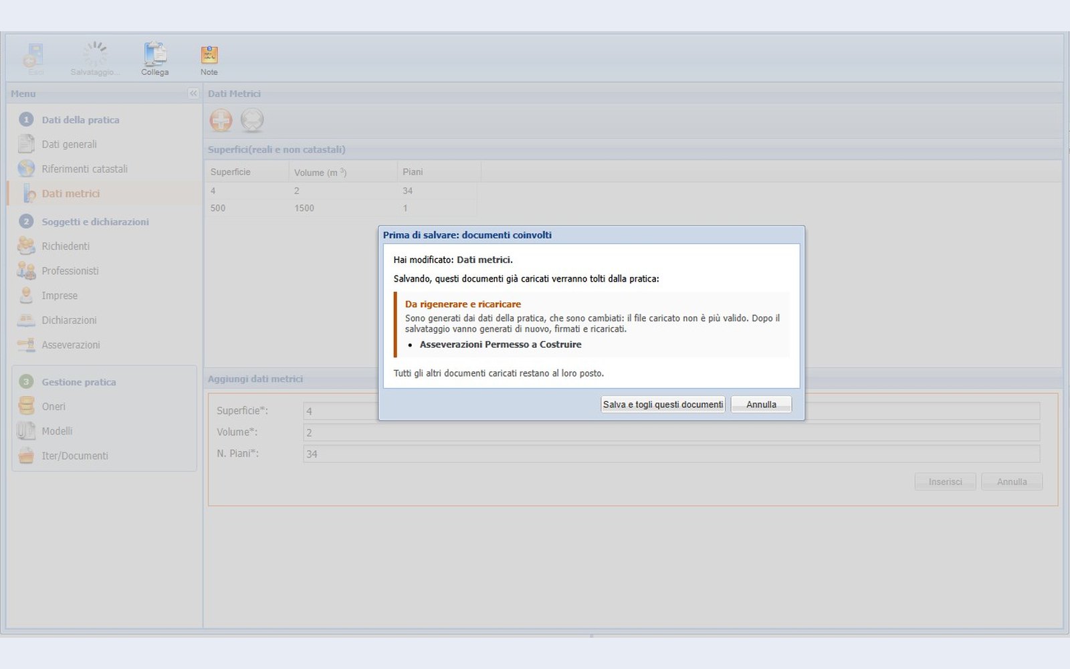Open Oneri under Gestione pratica

point(53,407)
